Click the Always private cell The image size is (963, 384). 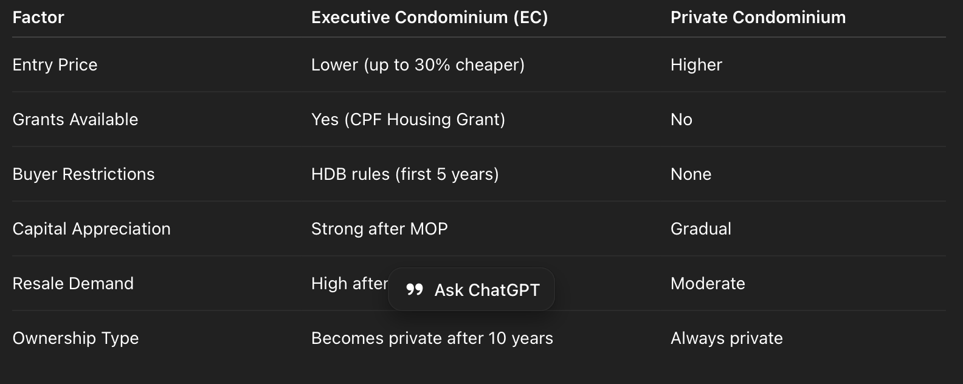(x=727, y=338)
